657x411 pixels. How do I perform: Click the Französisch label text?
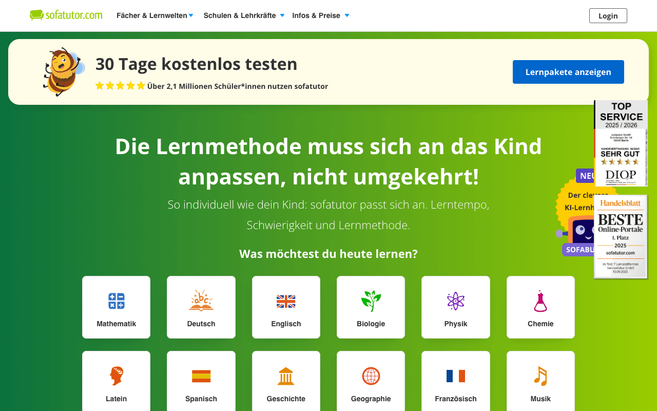point(456,399)
